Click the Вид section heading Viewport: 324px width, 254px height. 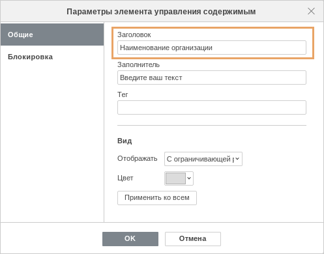125,141
